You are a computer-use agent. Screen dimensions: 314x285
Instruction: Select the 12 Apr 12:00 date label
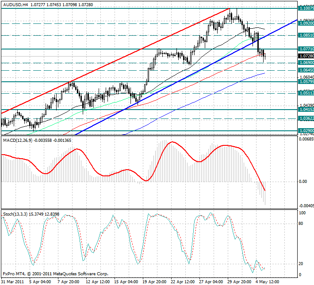click(x=98, y=282)
